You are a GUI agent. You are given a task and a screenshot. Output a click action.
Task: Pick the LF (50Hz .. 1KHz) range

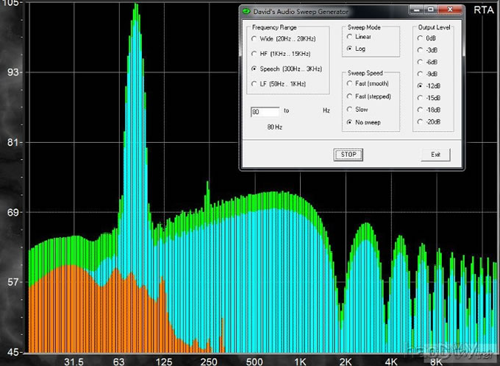pyautogui.click(x=254, y=84)
